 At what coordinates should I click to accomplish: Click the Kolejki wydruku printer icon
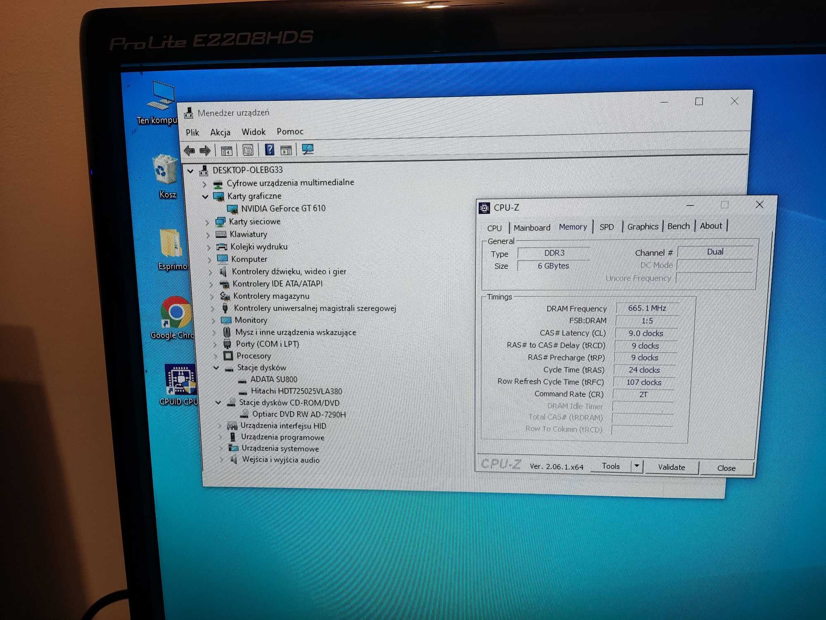222,247
